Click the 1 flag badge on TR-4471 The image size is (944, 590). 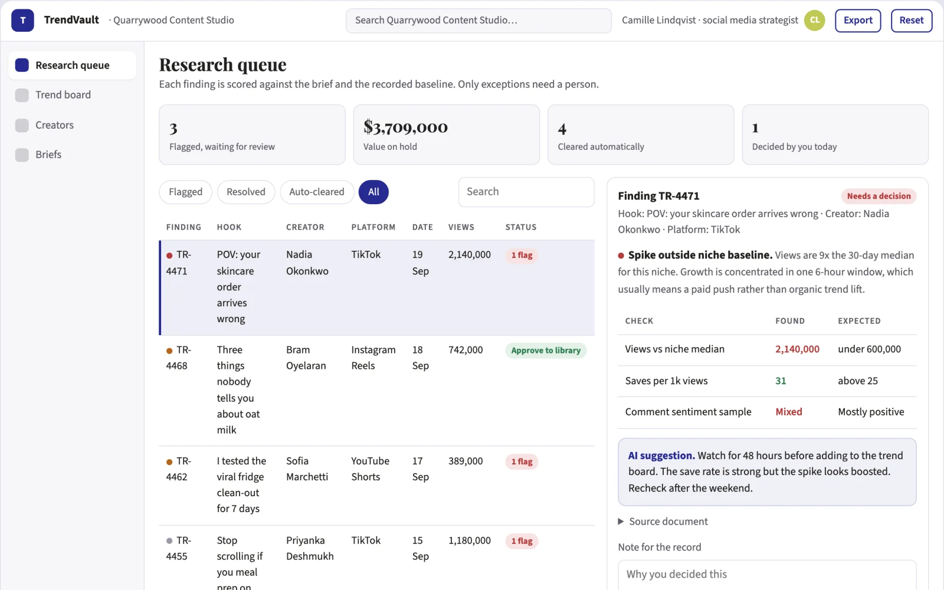pos(522,255)
